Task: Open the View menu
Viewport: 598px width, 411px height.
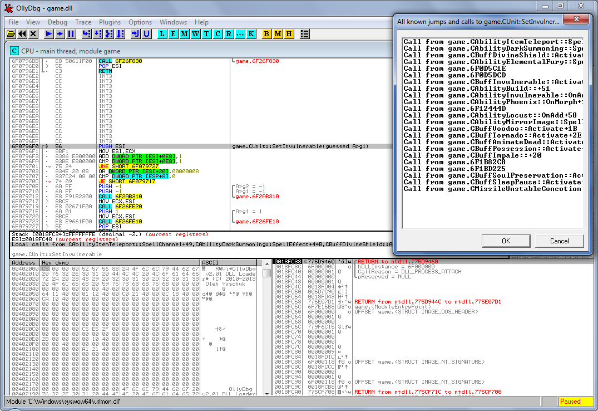Action: click(x=33, y=22)
